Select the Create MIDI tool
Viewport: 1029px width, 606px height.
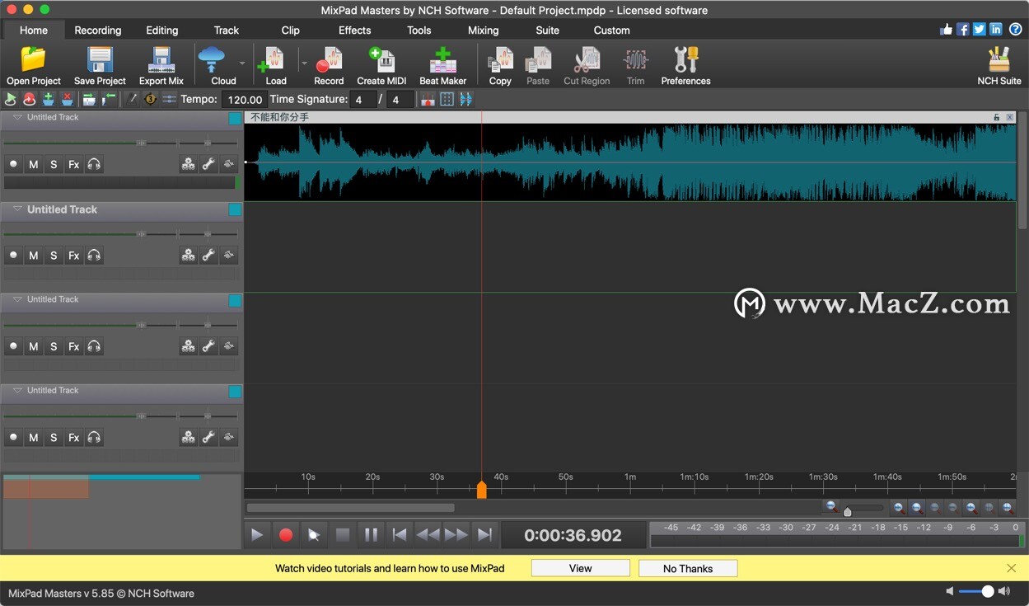click(381, 65)
